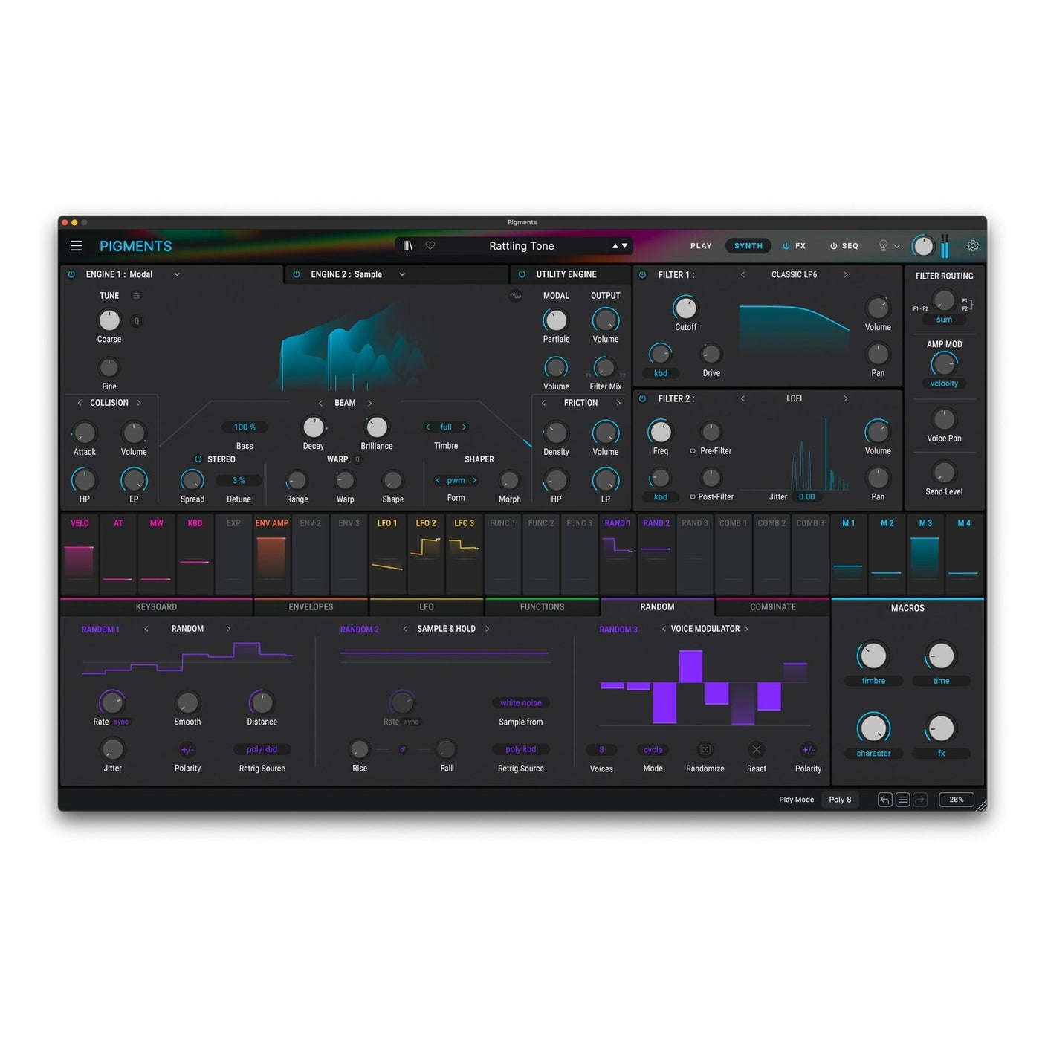Switch to the PLAY view
The height and width of the screenshot is (1045, 1045).
(700, 245)
